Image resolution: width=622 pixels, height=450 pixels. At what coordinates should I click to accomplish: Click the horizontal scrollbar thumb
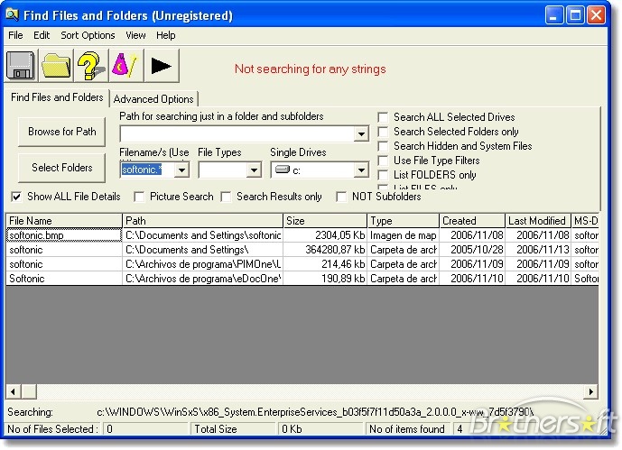coord(29,391)
